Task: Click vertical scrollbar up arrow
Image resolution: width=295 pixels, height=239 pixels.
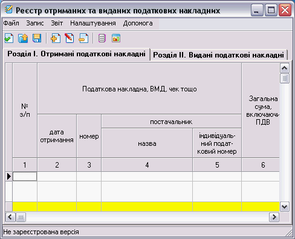Action: 285,68
